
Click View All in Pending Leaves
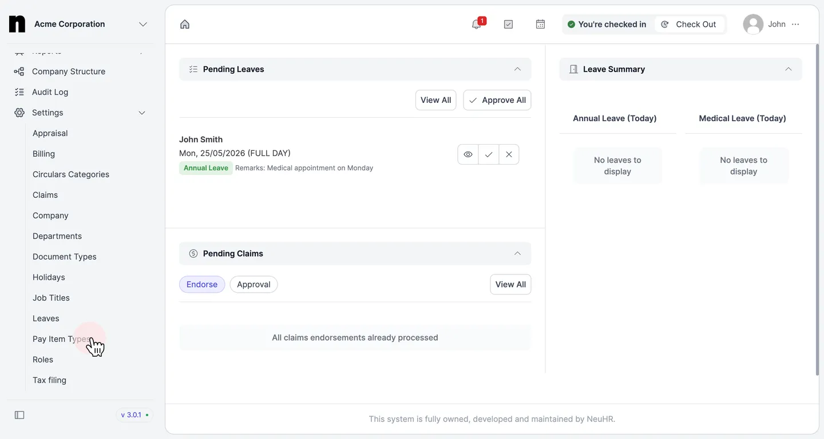(436, 100)
